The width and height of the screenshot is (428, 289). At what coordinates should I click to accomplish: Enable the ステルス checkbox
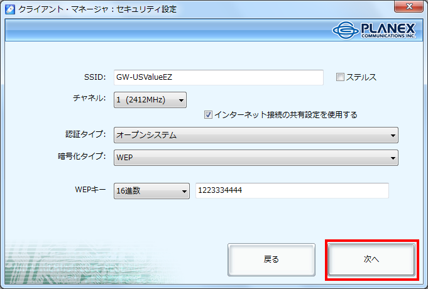341,77
